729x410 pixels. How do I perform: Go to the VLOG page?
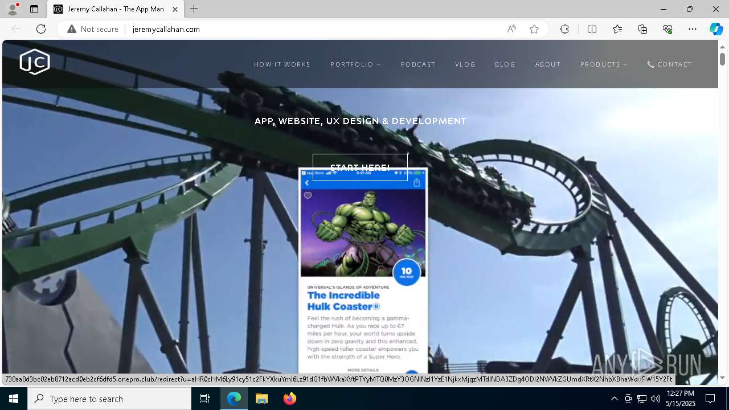point(465,64)
